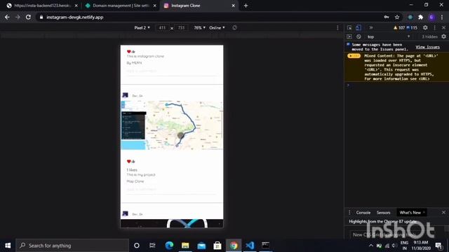Bookmark this page with the star icon
Image resolution: width=449 pixels, height=252 pixels.
397,17
